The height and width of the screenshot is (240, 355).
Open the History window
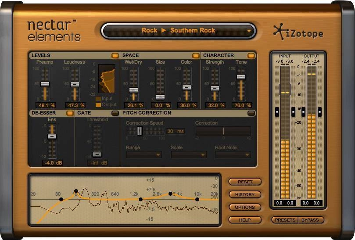[245, 194]
